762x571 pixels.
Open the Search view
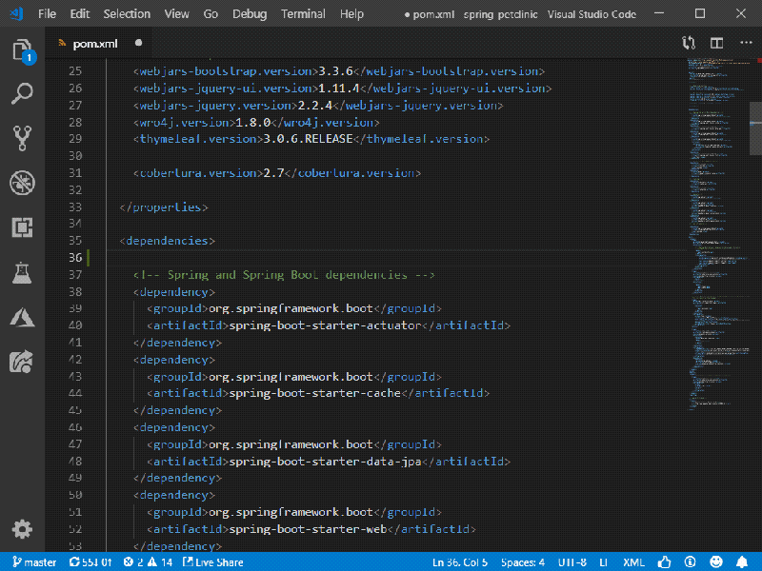(x=21, y=92)
